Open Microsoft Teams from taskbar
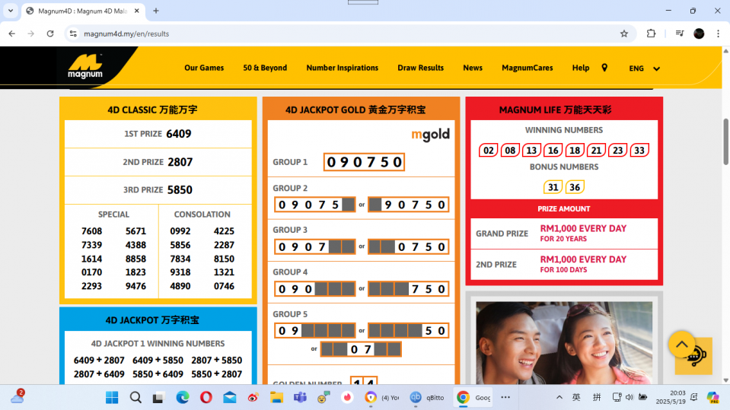 300,397
